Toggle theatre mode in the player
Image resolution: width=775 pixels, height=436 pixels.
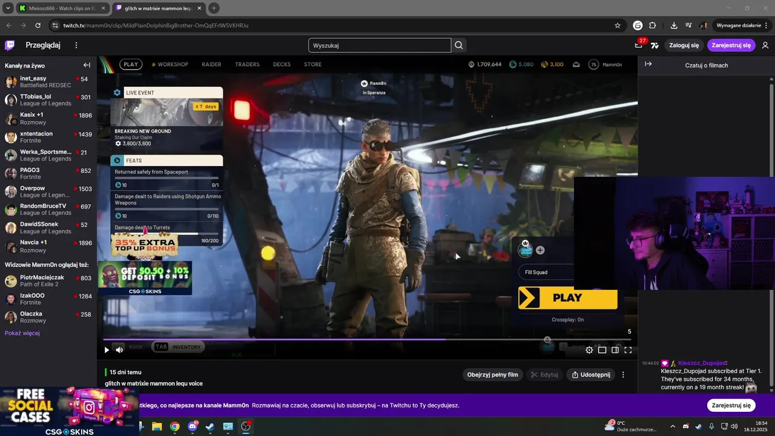[x=615, y=350]
